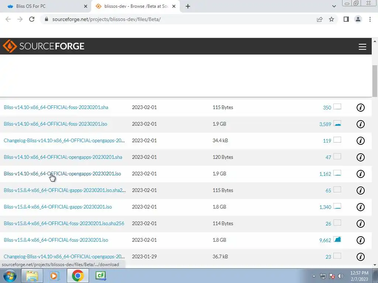The image size is (378, 283).
Task: Open Chrome's three-dot menu
Action: coord(370,19)
